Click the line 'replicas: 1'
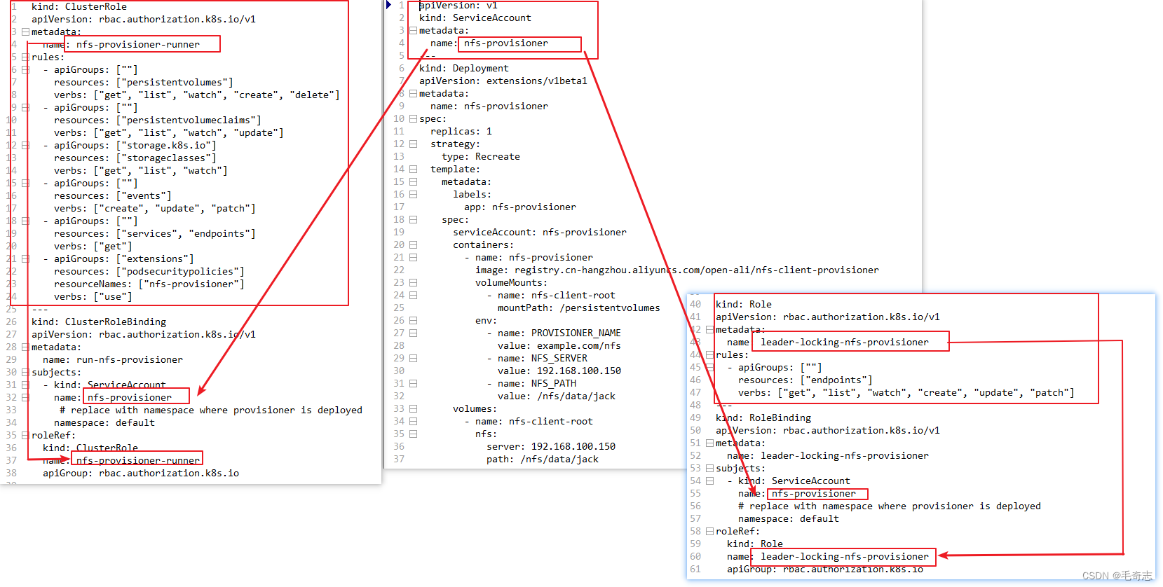Image resolution: width=1163 pixels, height=587 pixels. click(x=461, y=131)
